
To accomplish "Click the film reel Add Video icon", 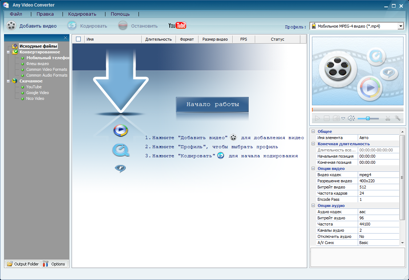I will tap(11, 25).
